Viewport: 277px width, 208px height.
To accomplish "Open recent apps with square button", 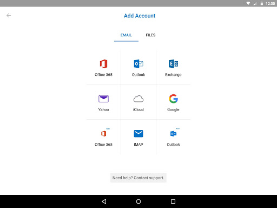I will coord(173,201).
